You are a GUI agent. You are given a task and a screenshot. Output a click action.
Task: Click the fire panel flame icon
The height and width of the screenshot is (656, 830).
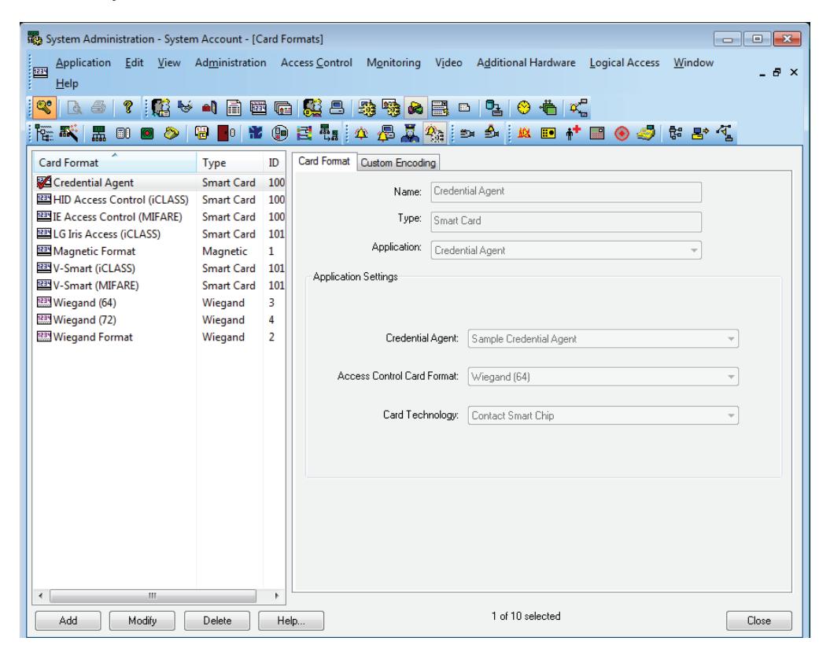point(524,133)
